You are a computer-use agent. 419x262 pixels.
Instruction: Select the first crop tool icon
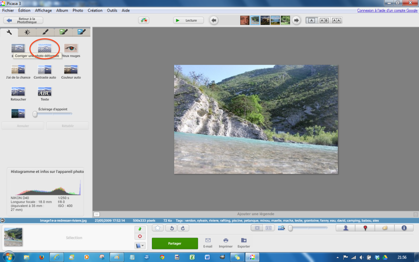(x=18, y=48)
